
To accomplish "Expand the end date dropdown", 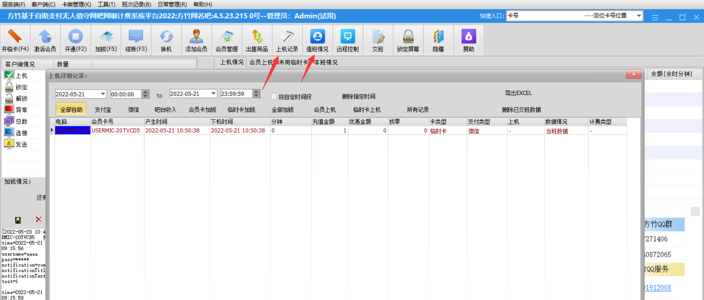I will [x=213, y=94].
